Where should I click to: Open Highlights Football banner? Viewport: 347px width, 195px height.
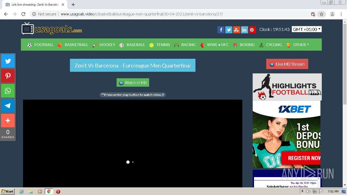click(x=287, y=87)
